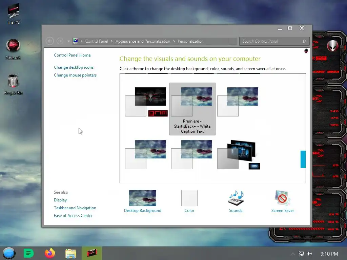Open the Start orb button
The height and width of the screenshot is (260, 347).
point(9,253)
